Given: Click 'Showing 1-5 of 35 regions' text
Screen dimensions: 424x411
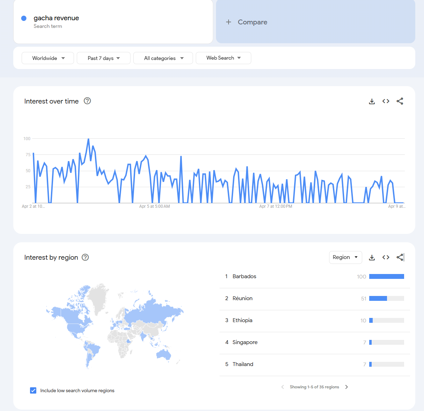Looking at the screenshot, I should (x=314, y=387).
